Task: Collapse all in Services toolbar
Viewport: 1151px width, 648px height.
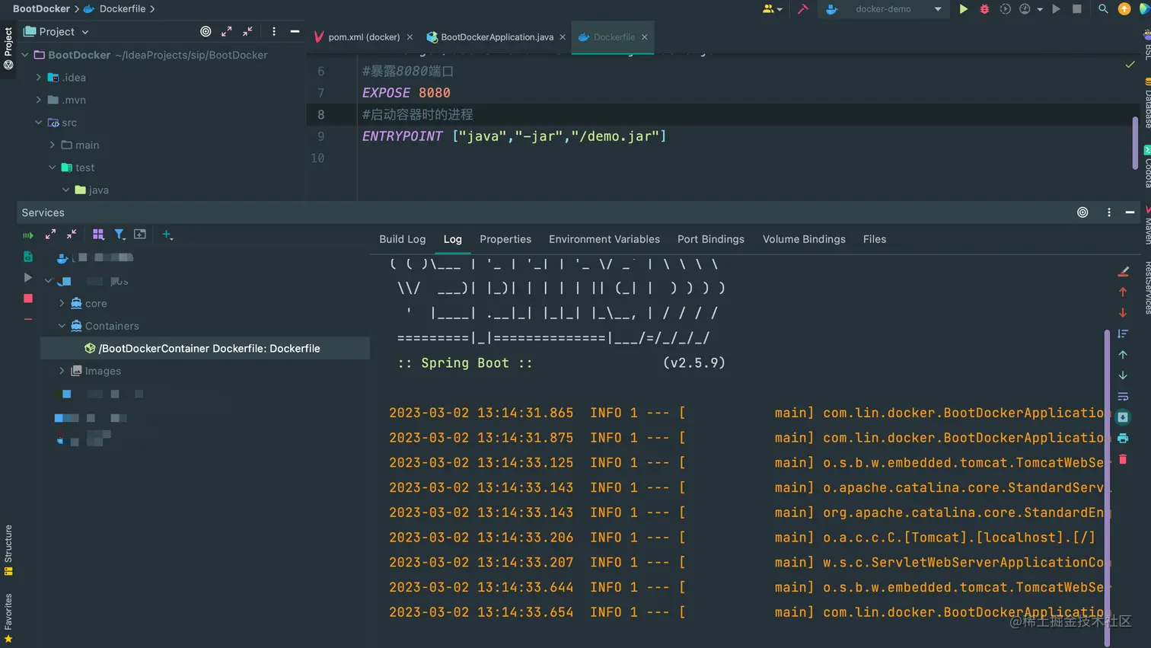Action: point(71,235)
